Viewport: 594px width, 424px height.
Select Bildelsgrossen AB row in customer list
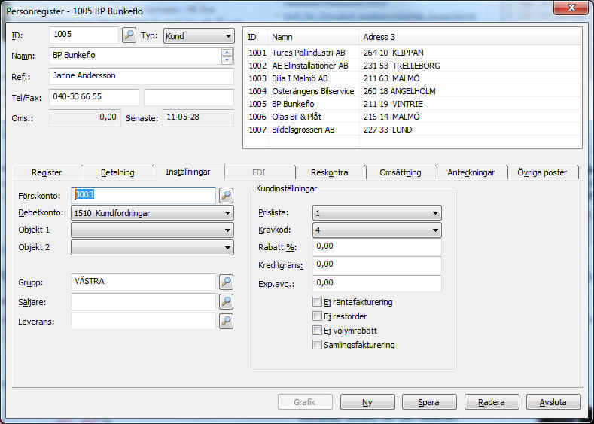[303, 130]
